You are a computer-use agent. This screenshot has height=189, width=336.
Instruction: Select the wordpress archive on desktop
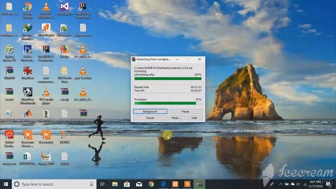coord(83,115)
